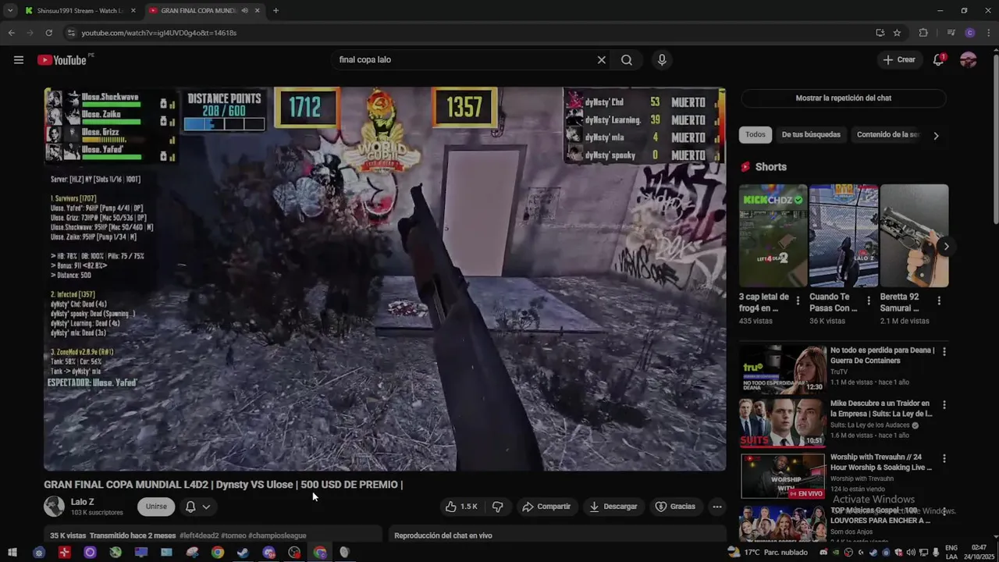Open the 'No todo es perdida' TruTV thumbnail

tap(782, 370)
